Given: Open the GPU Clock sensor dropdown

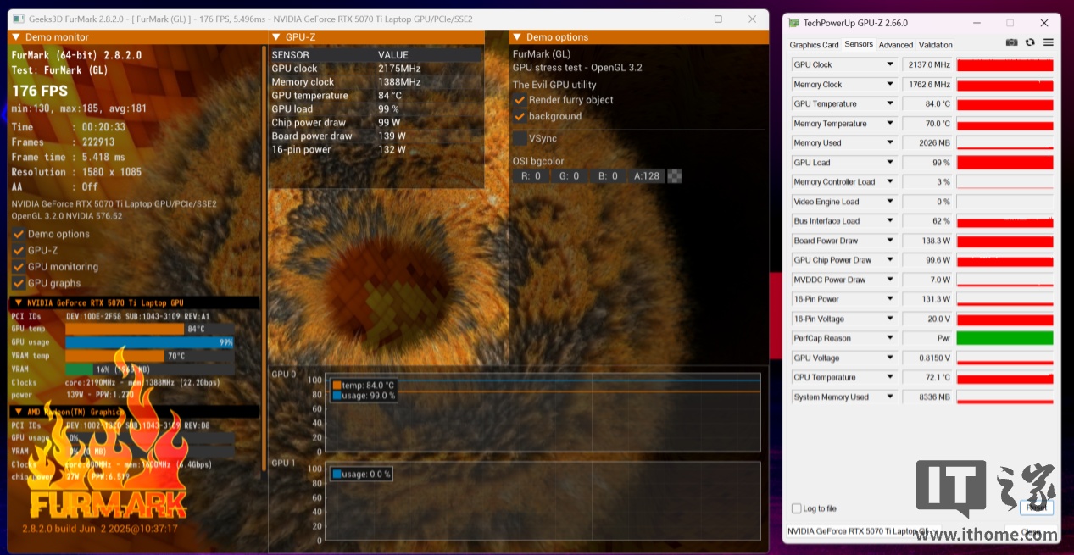Looking at the screenshot, I should (x=890, y=64).
